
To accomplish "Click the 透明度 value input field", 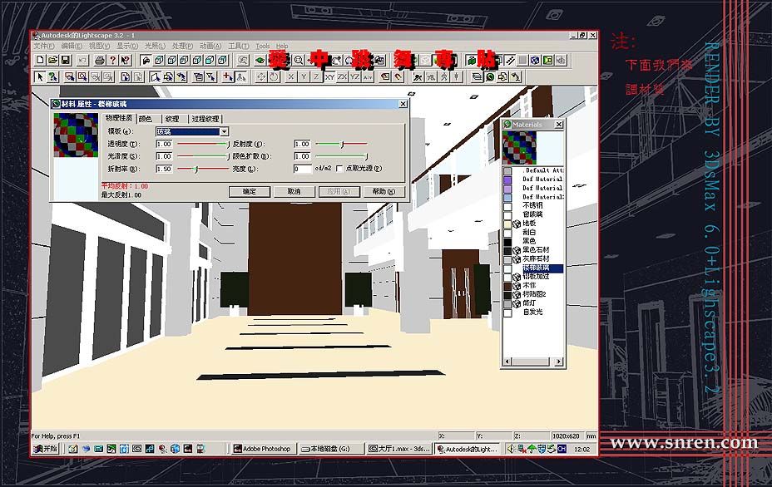I will [164, 144].
